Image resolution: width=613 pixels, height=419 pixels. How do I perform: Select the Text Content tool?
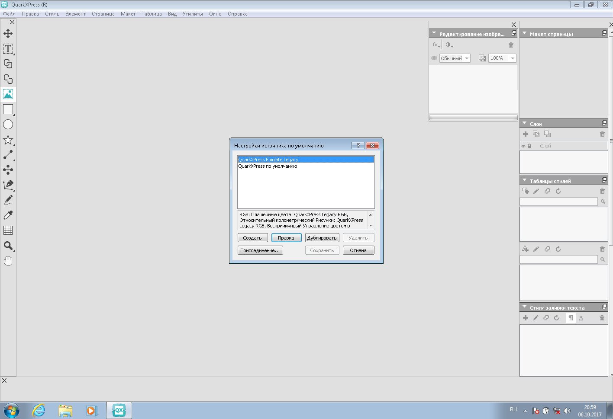pos(8,49)
